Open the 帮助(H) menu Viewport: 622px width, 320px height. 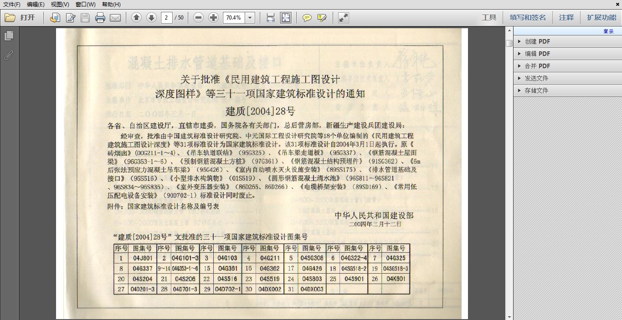[111, 4]
